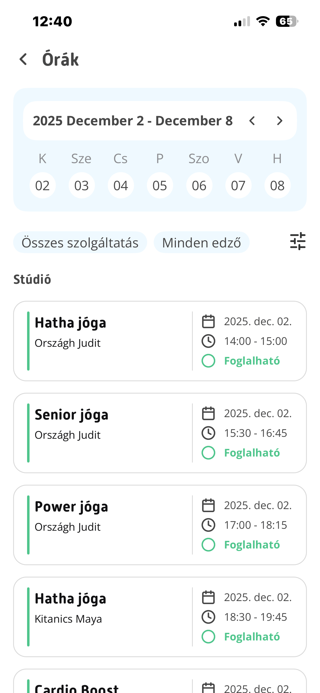The image size is (320, 693).
Task: Select the 14:00 Hatha jóga availability circle
Action: tap(208, 361)
